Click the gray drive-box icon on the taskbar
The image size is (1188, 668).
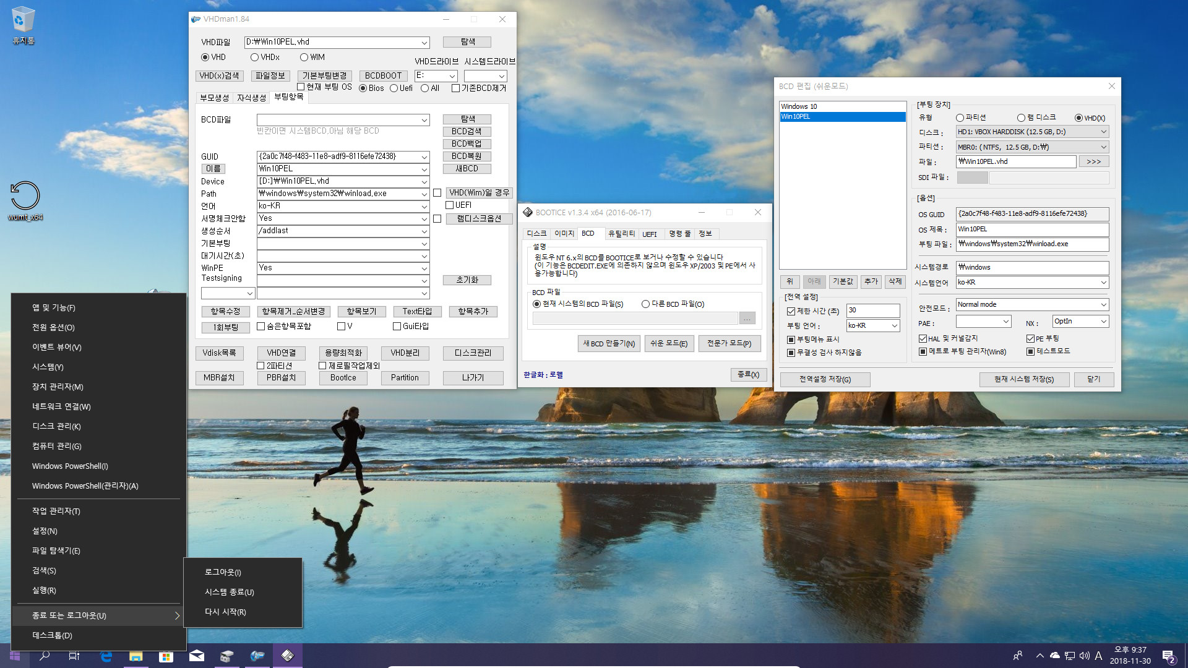pyautogui.click(x=227, y=656)
